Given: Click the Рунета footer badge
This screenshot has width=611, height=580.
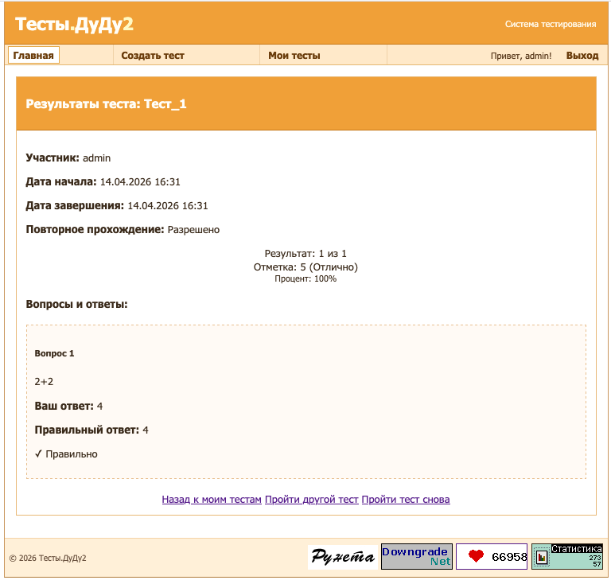Looking at the screenshot, I should [x=342, y=557].
